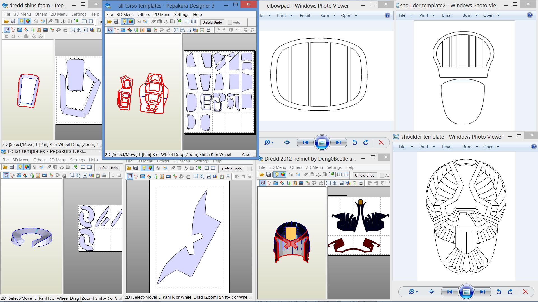Open Settings menu in all torso templates
Screen dimensions: 538x302
tap(182, 14)
